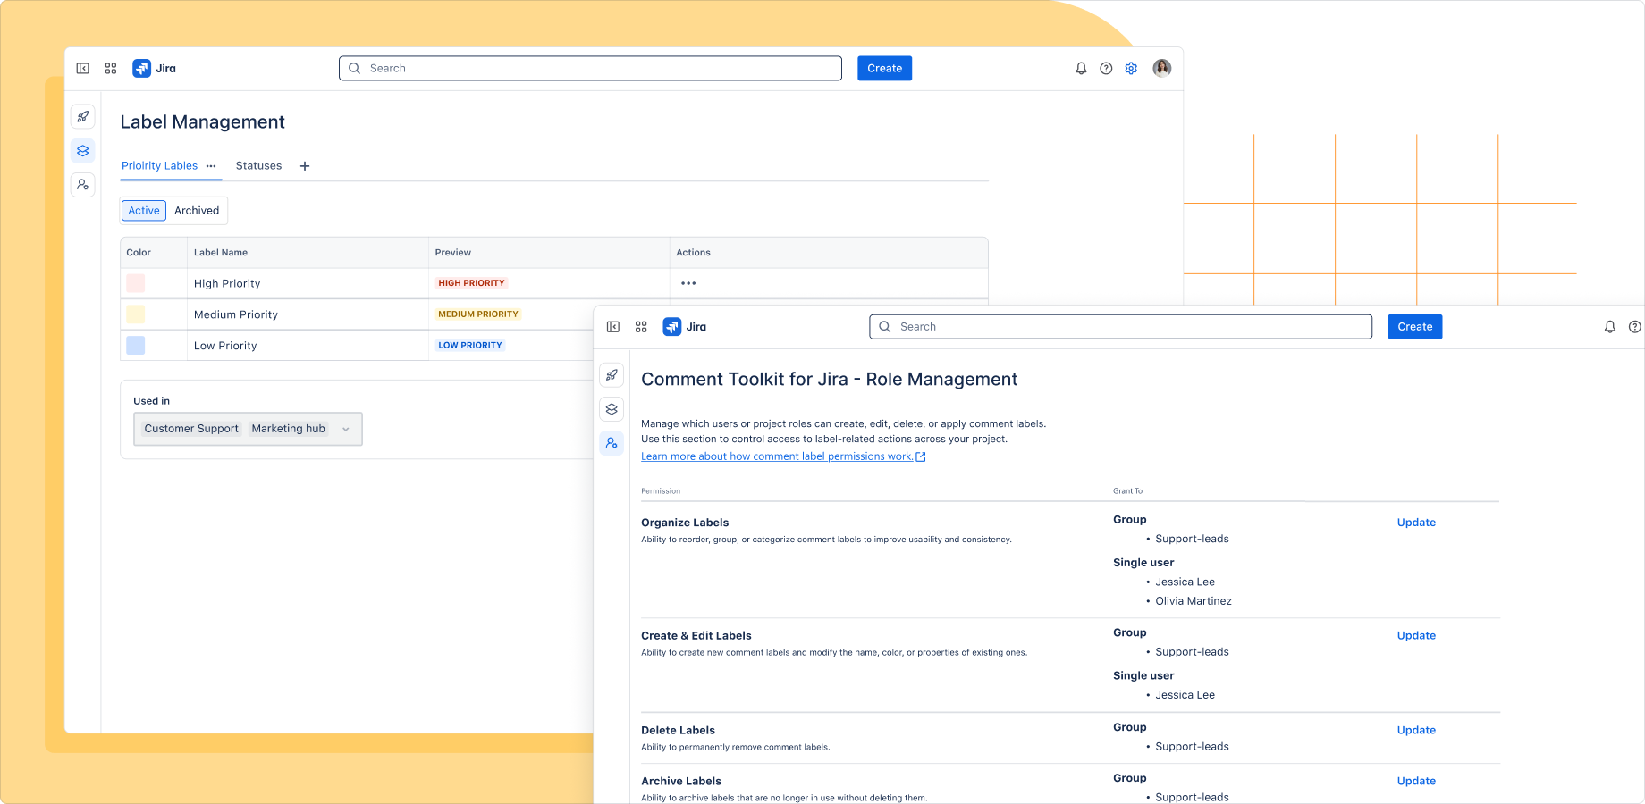Open help using the question mark icon
Image resolution: width=1645 pixels, height=804 pixels.
pyautogui.click(x=1106, y=68)
